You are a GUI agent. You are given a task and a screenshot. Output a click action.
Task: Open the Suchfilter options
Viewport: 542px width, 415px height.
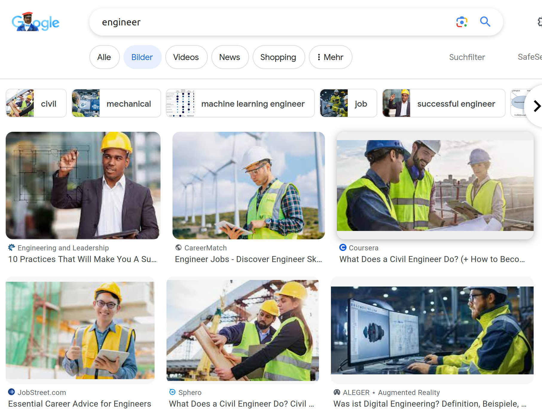(x=467, y=57)
